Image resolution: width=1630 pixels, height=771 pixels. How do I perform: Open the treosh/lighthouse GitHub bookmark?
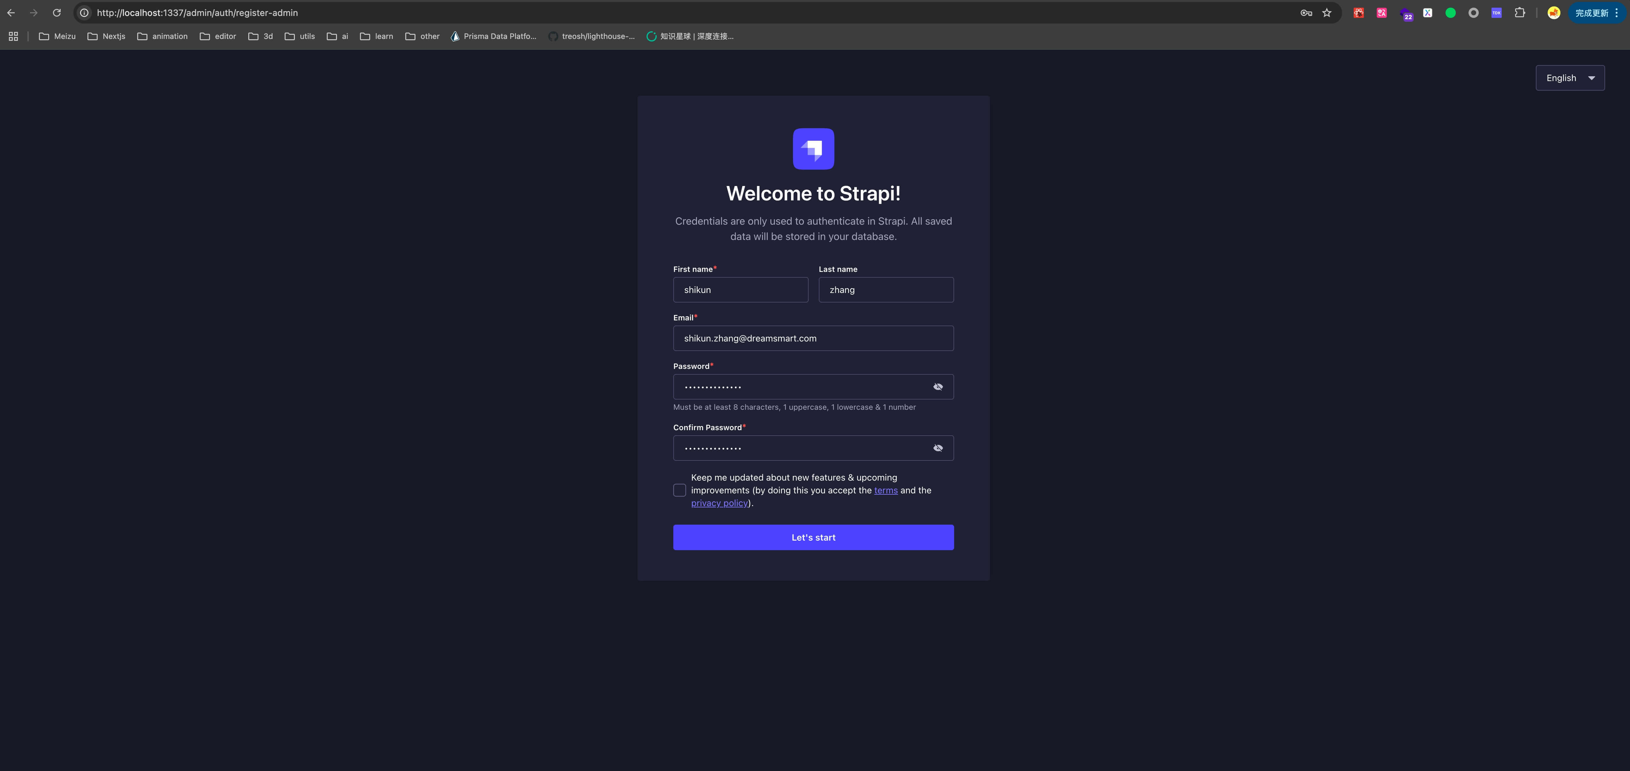coord(592,36)
